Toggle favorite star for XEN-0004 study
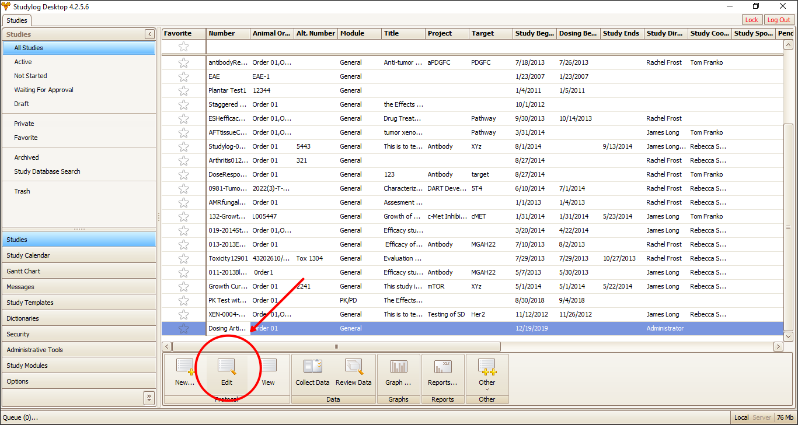 (183, 314)
